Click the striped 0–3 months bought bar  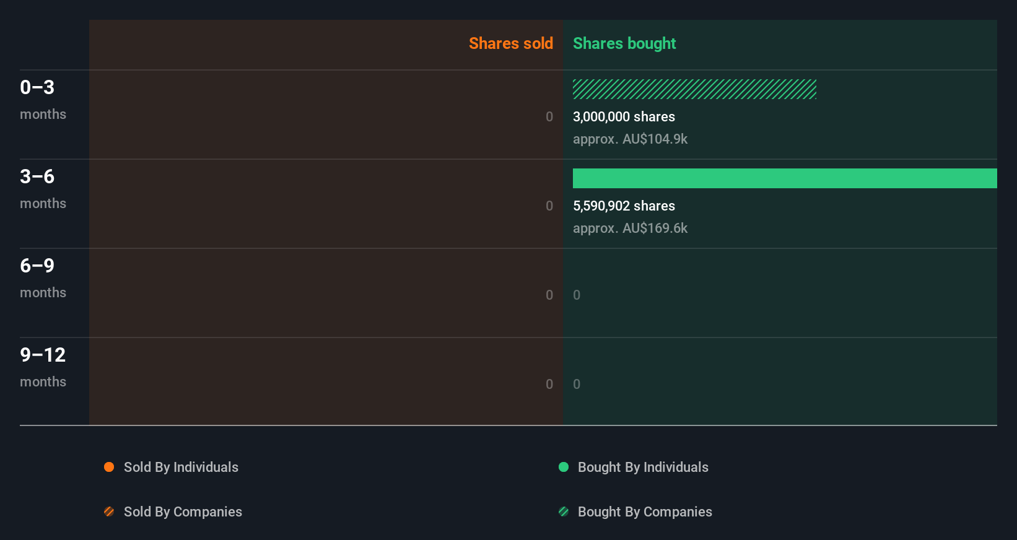point(694,89)
